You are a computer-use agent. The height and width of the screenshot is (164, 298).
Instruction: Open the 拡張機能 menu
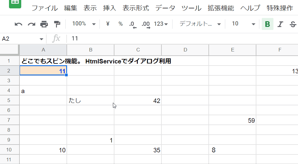[221, 8]
